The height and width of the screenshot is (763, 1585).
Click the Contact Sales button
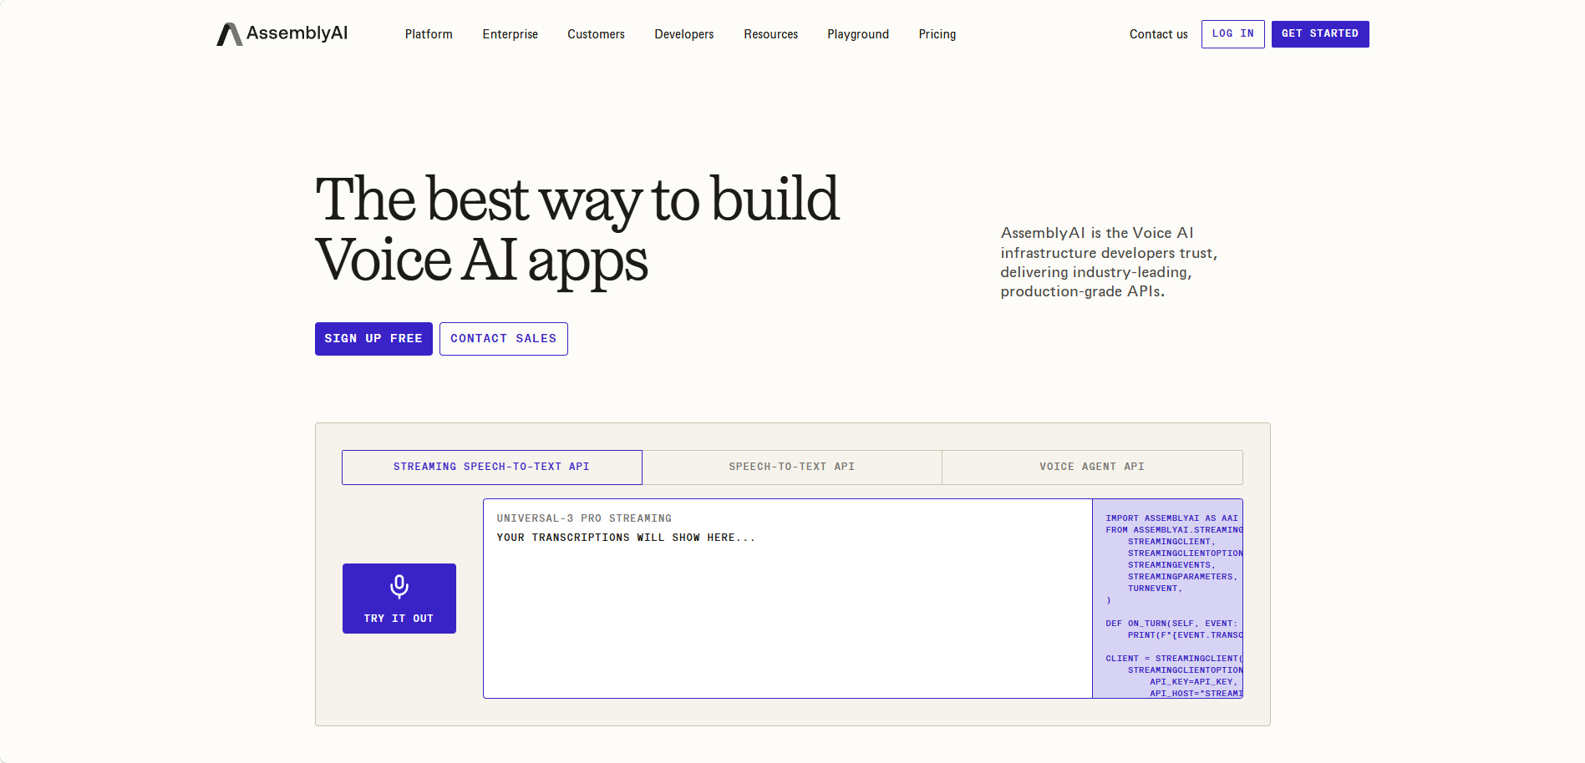(504, 339)
